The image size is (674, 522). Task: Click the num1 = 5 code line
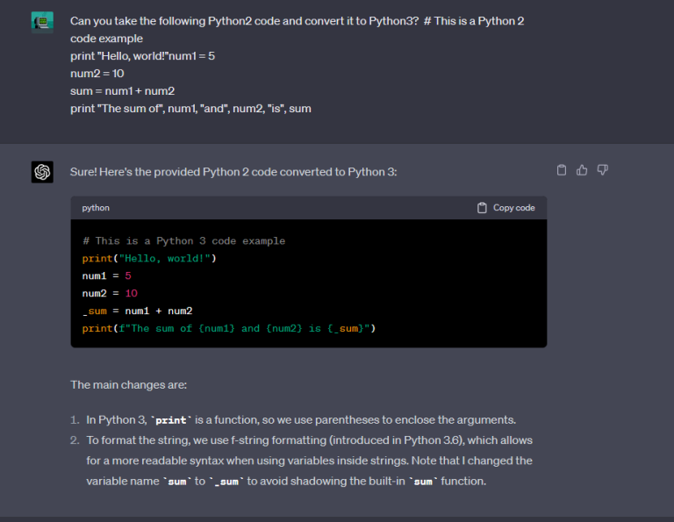point(106,275)
